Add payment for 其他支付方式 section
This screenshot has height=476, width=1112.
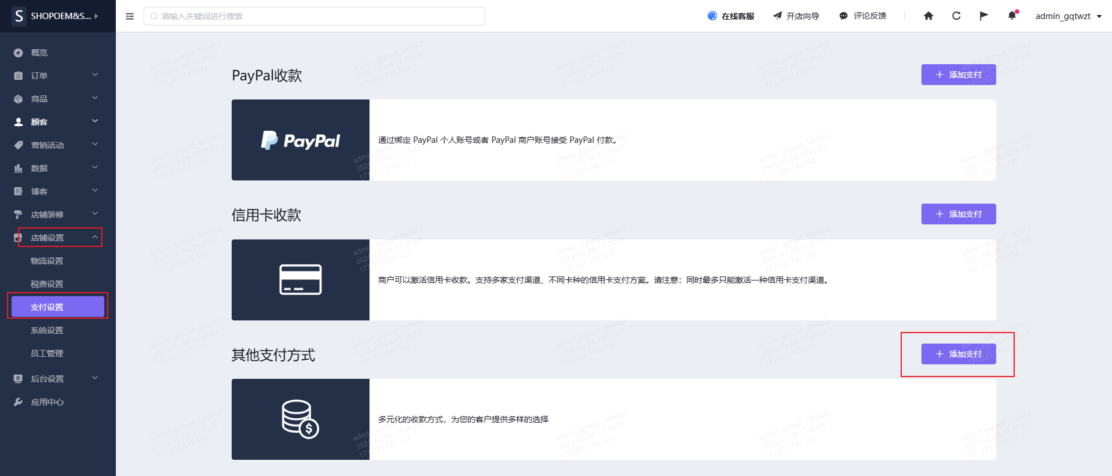click(959, 354)
